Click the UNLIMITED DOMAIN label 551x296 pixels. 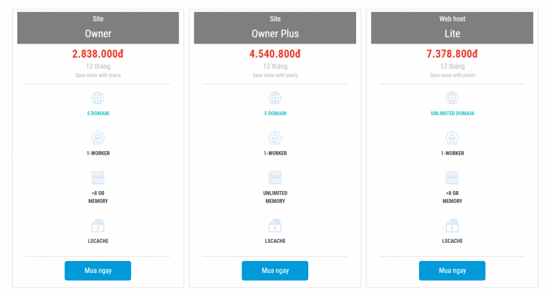pyautogui.click(x=452, y=113)
